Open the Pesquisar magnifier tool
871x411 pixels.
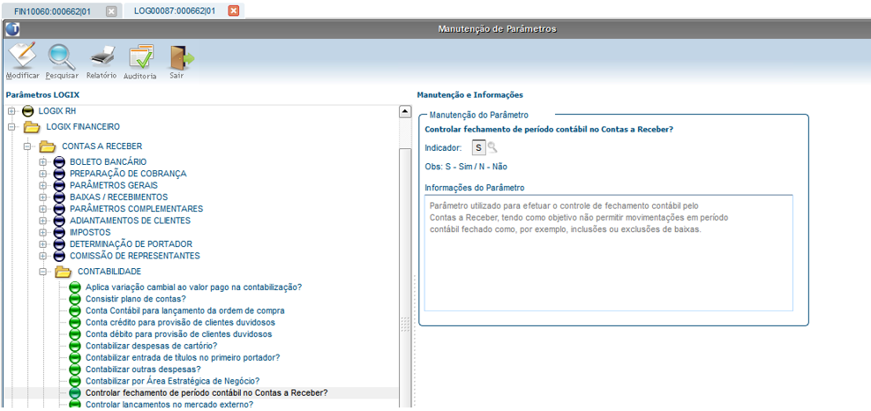[61, 56]
